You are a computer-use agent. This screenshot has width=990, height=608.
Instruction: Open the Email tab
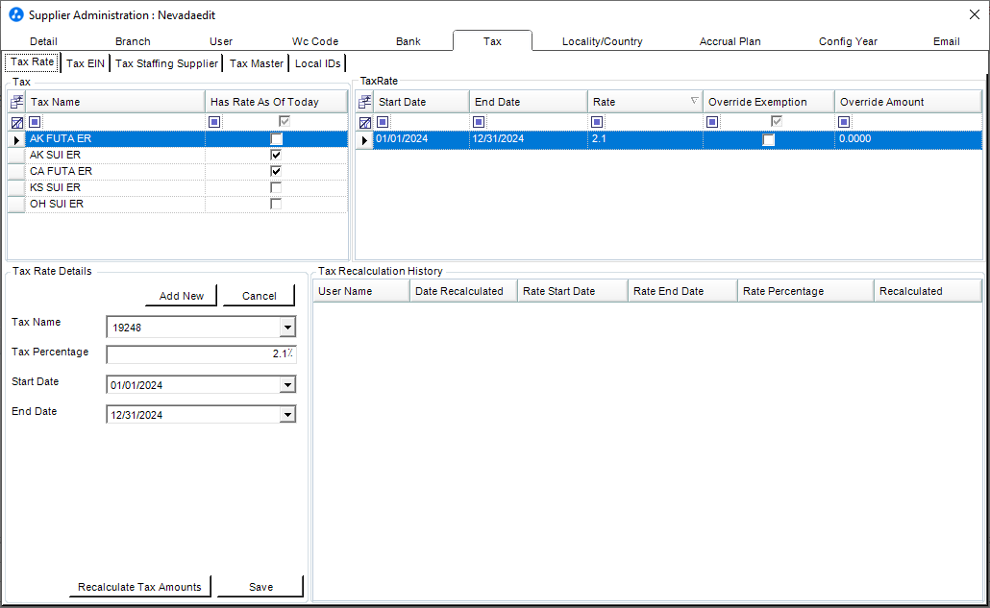tap(947, 41)
